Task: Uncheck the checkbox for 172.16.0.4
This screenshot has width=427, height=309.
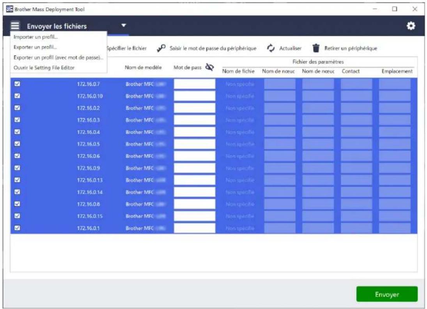Action: [x=17, y=132]
